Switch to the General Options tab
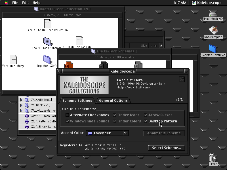The image size is (227, 170). 113,101
